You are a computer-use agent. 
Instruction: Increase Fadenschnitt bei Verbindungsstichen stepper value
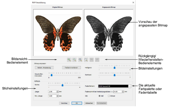[123, 91]
